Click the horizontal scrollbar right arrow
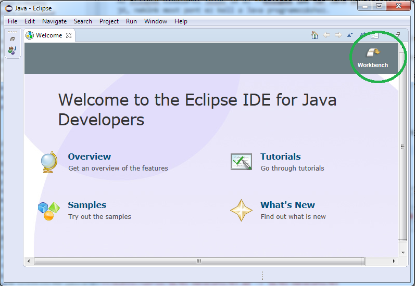Image resolution: width=415 pixels, height=286 pixels. pos(394,261)
